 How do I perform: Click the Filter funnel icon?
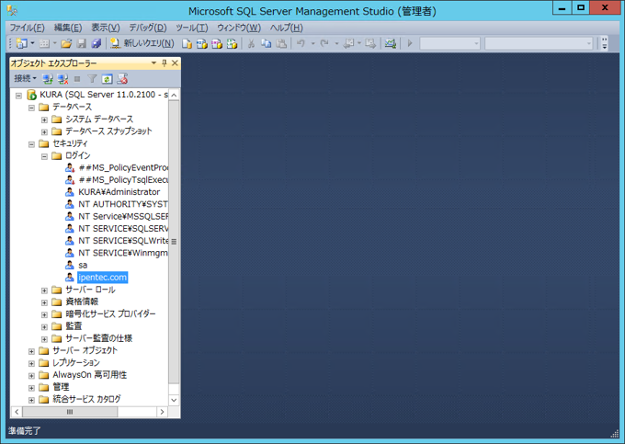(x=92, y=79)
